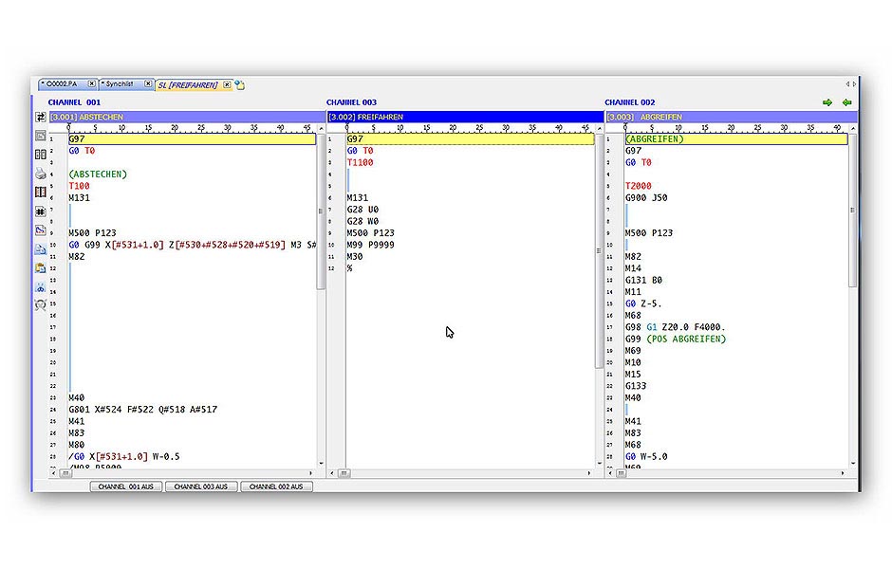Open the Synchlist tab
Screen dimensions: 892x569
[x=120, y=84]
